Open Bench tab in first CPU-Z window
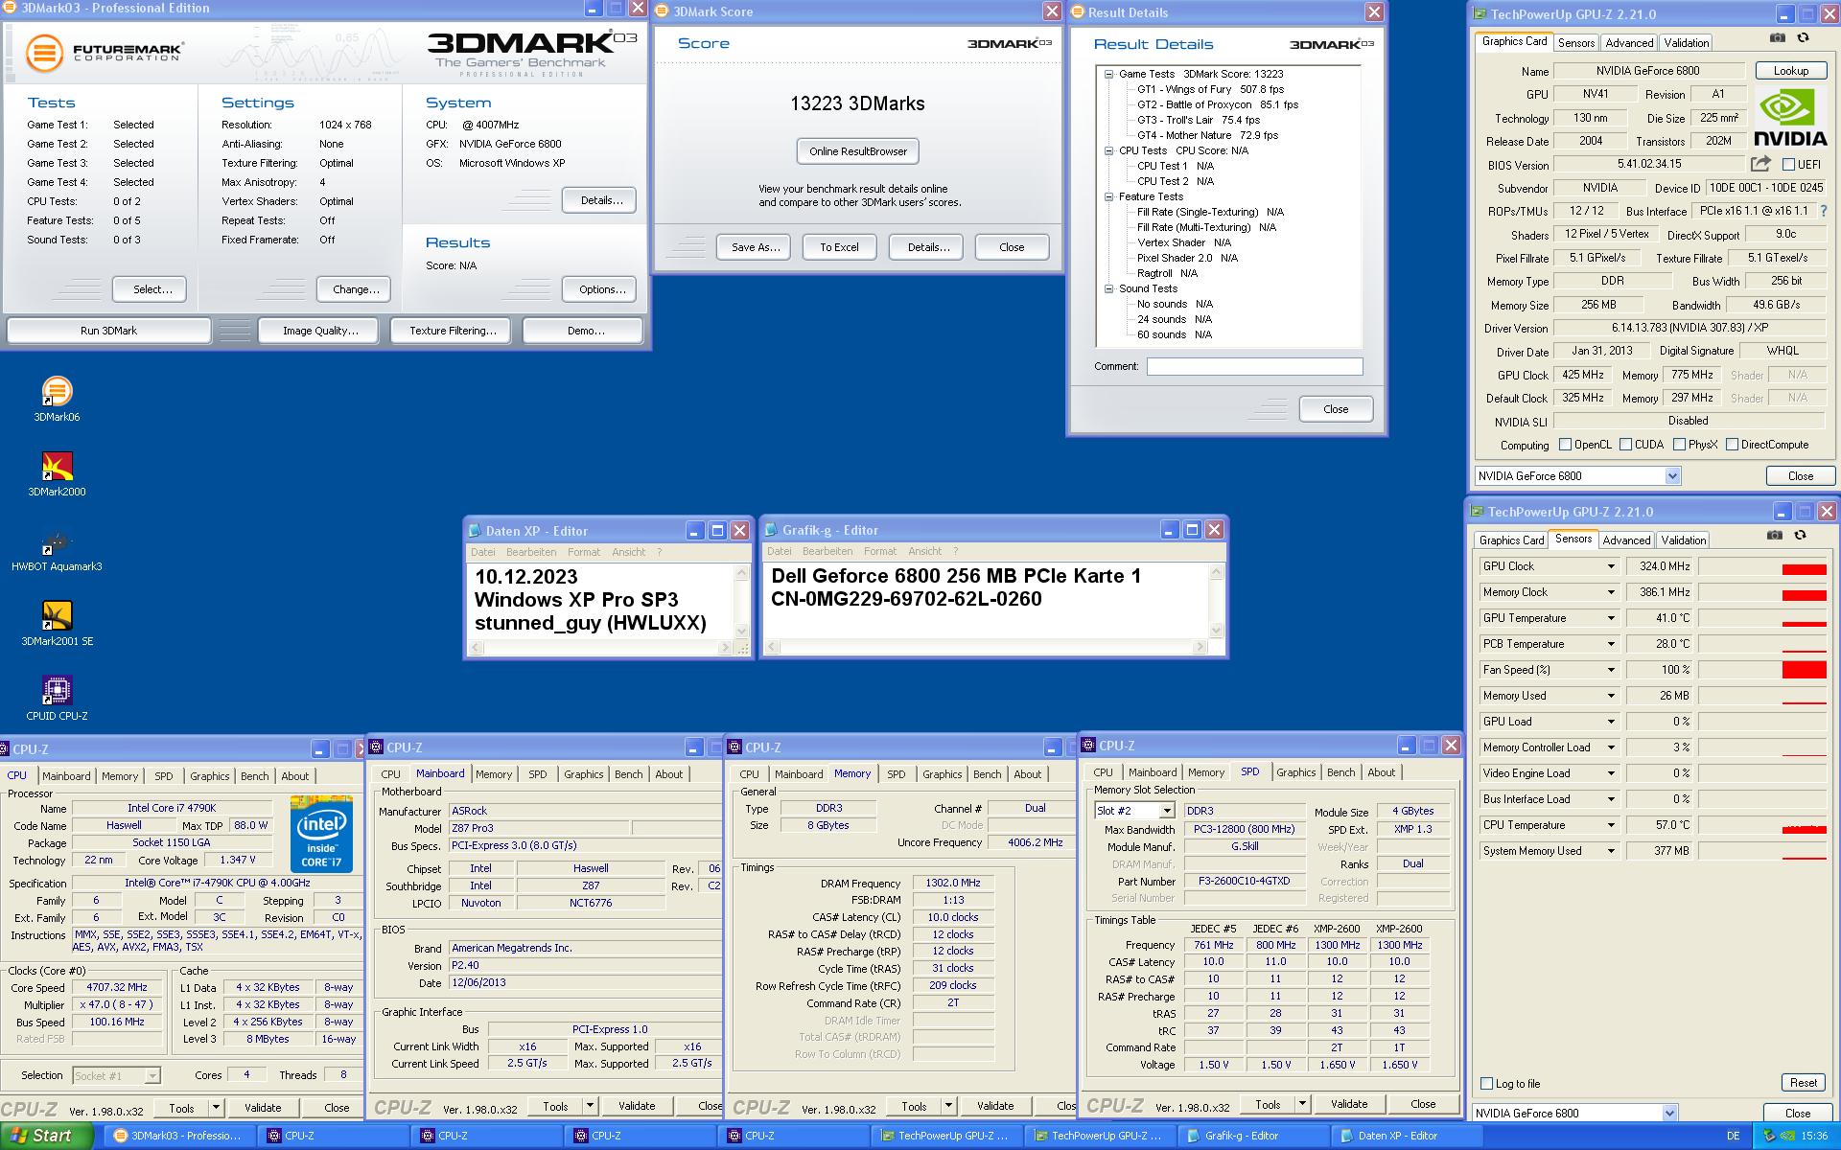 (x=254, y=776)
